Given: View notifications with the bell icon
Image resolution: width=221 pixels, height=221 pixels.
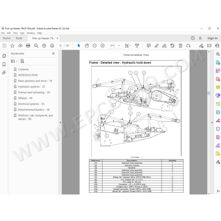Looking at the screenshot, I should 200,38.
